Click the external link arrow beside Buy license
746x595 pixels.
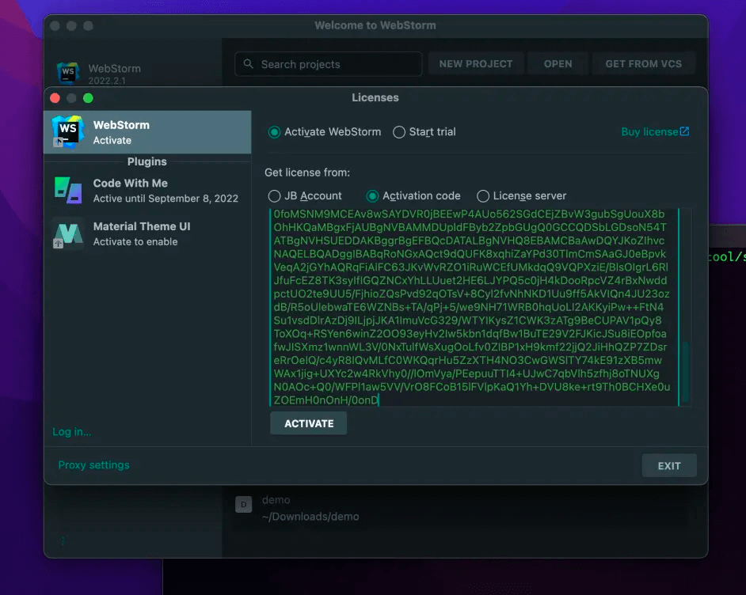[685, 131]
